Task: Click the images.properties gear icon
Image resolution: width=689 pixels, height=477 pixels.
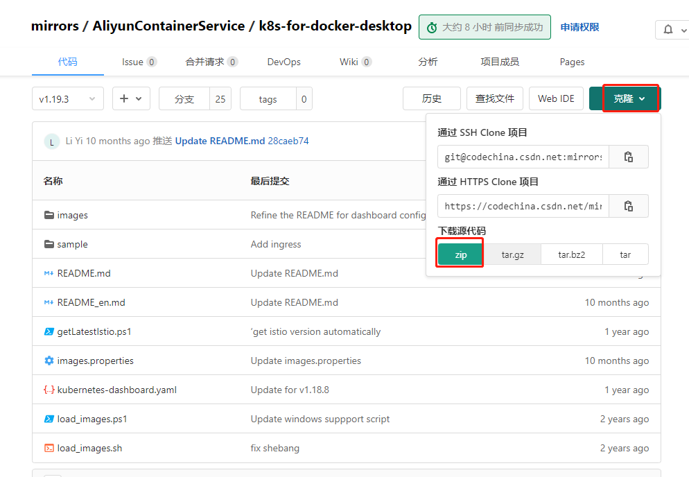Action: click(x=49, y=361)
